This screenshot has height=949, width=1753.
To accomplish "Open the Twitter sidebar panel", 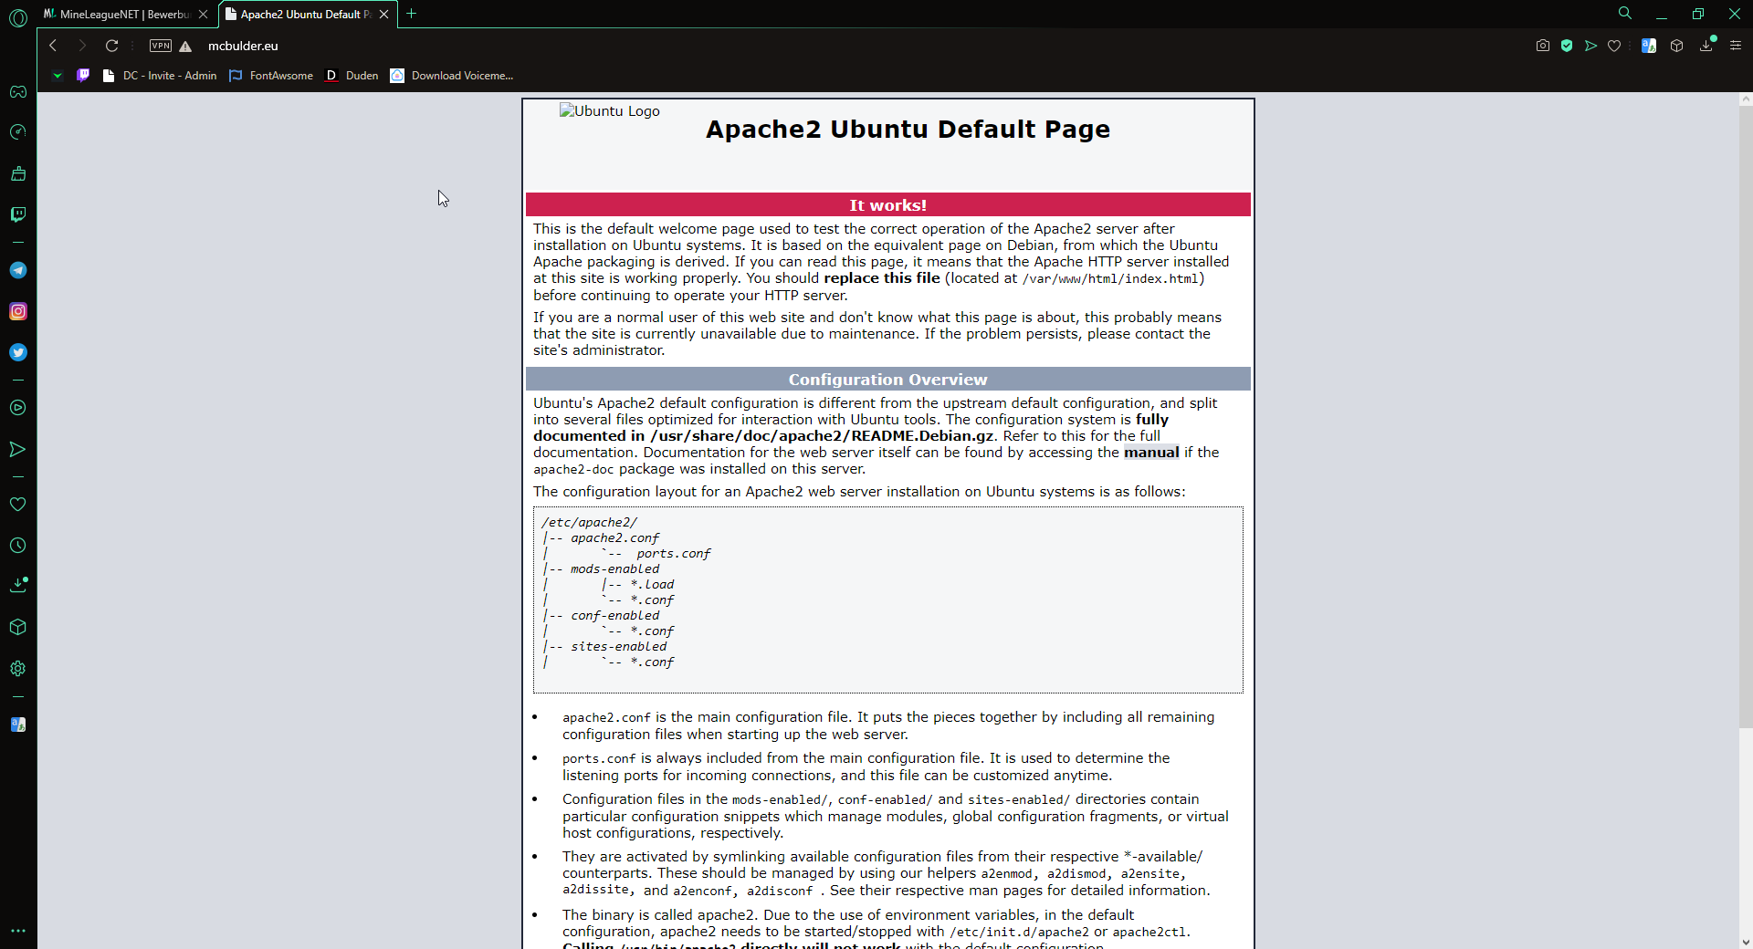I will (x=18, y=352).
